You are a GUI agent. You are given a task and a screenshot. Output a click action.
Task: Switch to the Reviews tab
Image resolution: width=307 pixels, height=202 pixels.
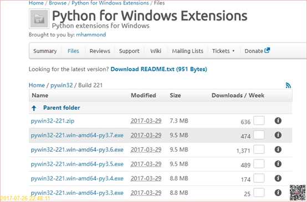(100, 51)
